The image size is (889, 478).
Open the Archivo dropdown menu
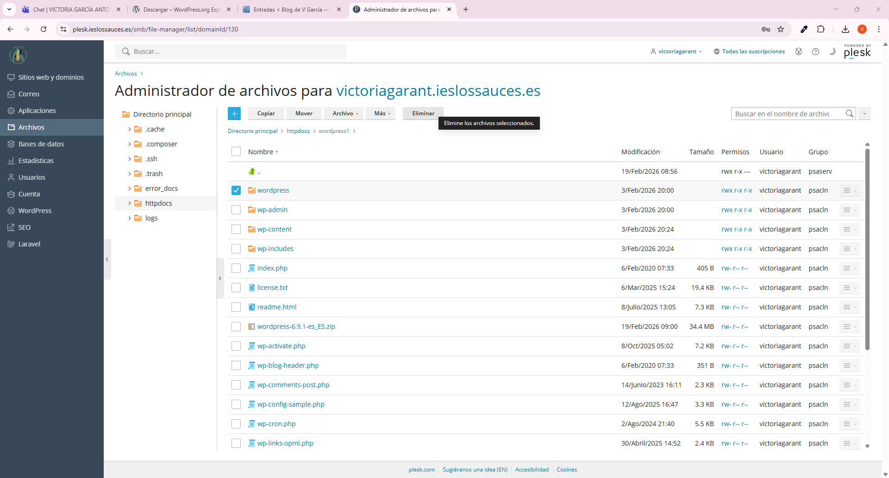(345, 113)
